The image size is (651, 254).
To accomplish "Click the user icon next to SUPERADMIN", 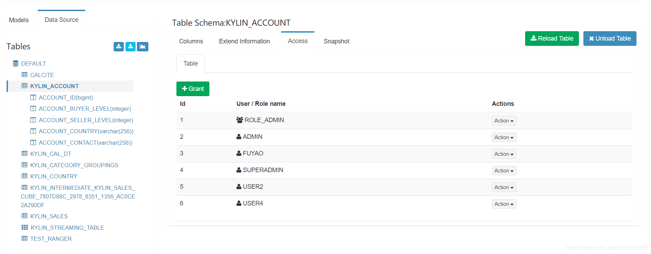I will [x=239, y=170].
